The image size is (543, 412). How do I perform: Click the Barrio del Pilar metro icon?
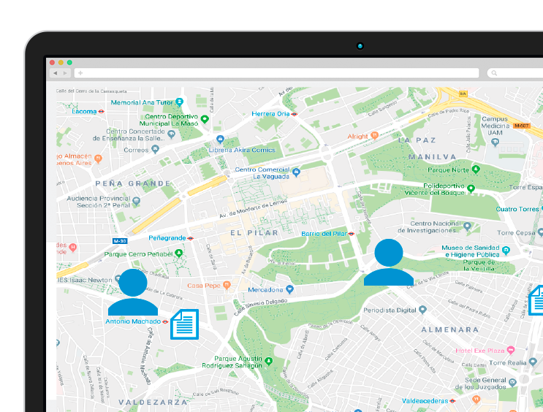pos(351,234)
